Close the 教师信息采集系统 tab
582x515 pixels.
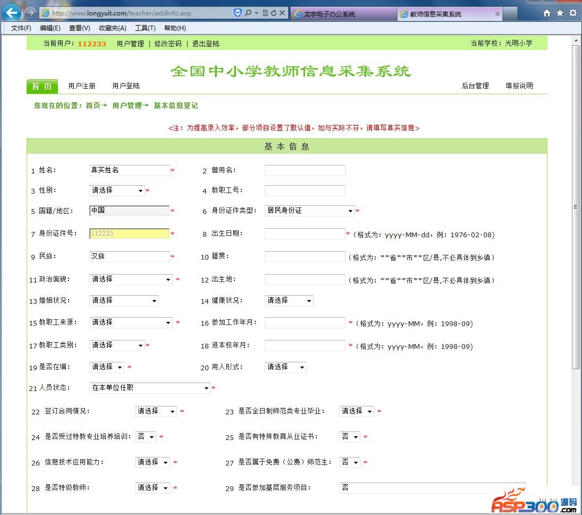(497, 14)
